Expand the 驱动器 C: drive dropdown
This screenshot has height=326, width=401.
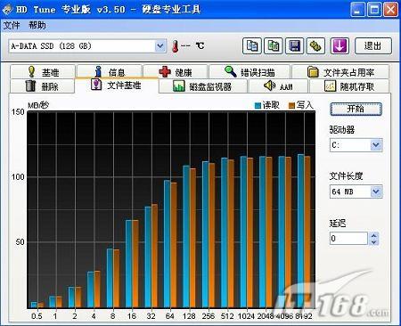click(376, 145)
